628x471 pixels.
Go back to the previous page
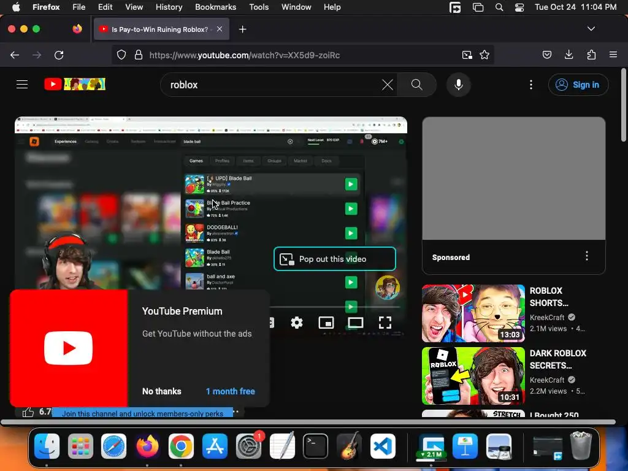point(15,55)
